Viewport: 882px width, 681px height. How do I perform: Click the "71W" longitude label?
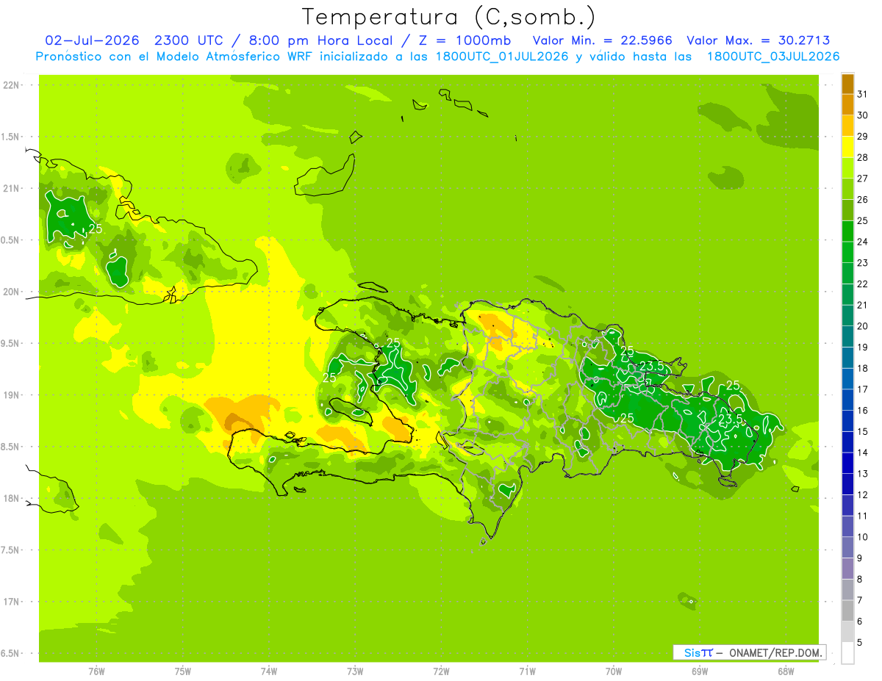click(527, 671)
